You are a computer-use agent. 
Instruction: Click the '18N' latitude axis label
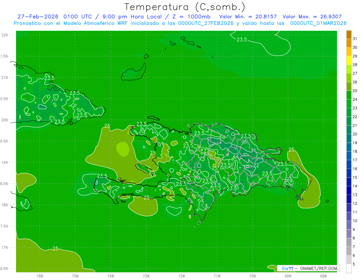click(5, 205)
